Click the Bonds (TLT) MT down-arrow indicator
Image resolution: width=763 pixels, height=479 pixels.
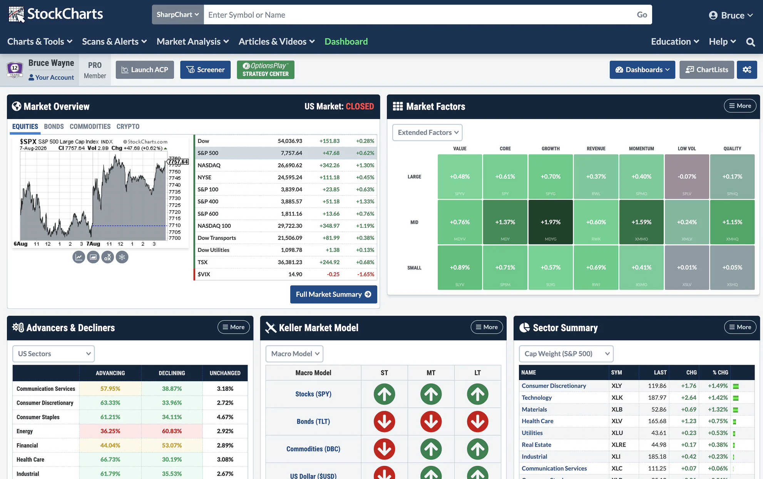coord(431,421)
